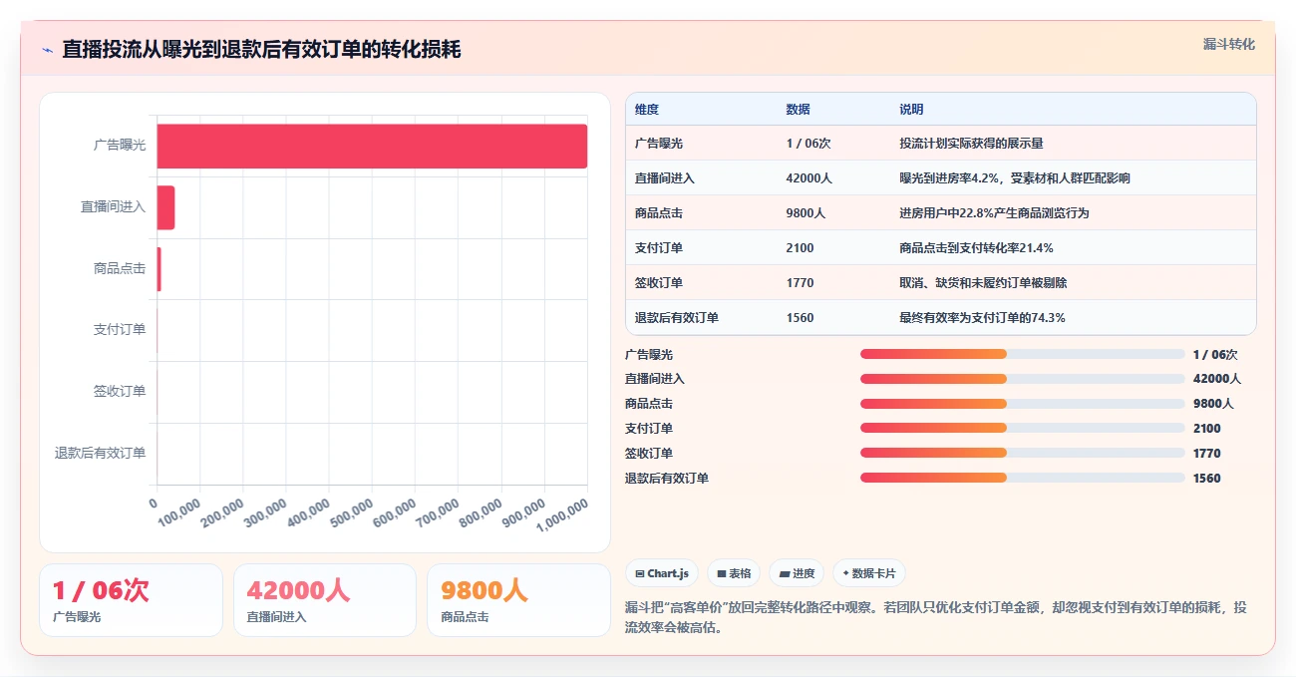Viewport: 1296px width, 677px height.
Task: Click the 直播间进入 cell in the table
Action: click(x=665, y=178)
